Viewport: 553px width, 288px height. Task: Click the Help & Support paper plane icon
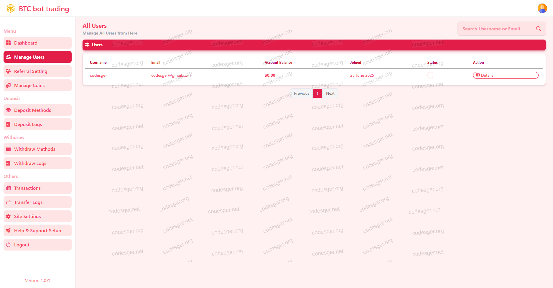coord(8,231)
